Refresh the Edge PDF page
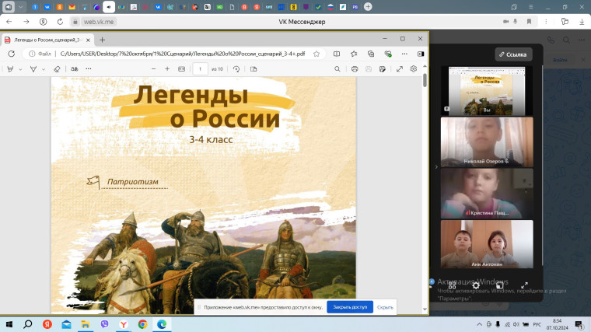Screen dimensions: 591x332 pyautogui.click(x=12, y=54)
